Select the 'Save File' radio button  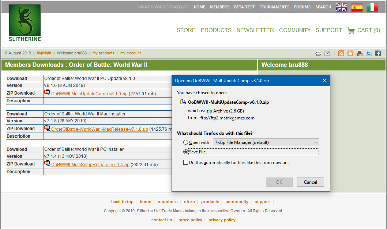186,152
